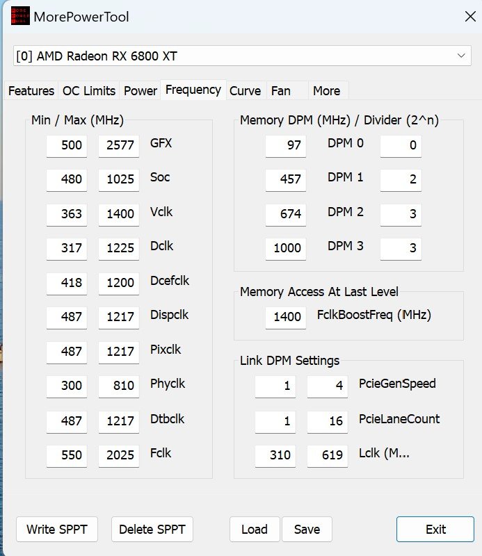Screen dimensions: 482x556
Task: Click the GFX minimum field showing 500
Action: pos(67,145)
